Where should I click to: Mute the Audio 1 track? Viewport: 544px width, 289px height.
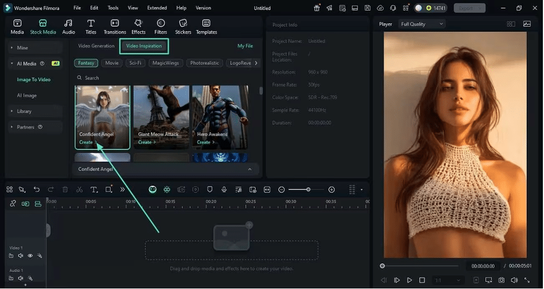(x=21, y=278)
